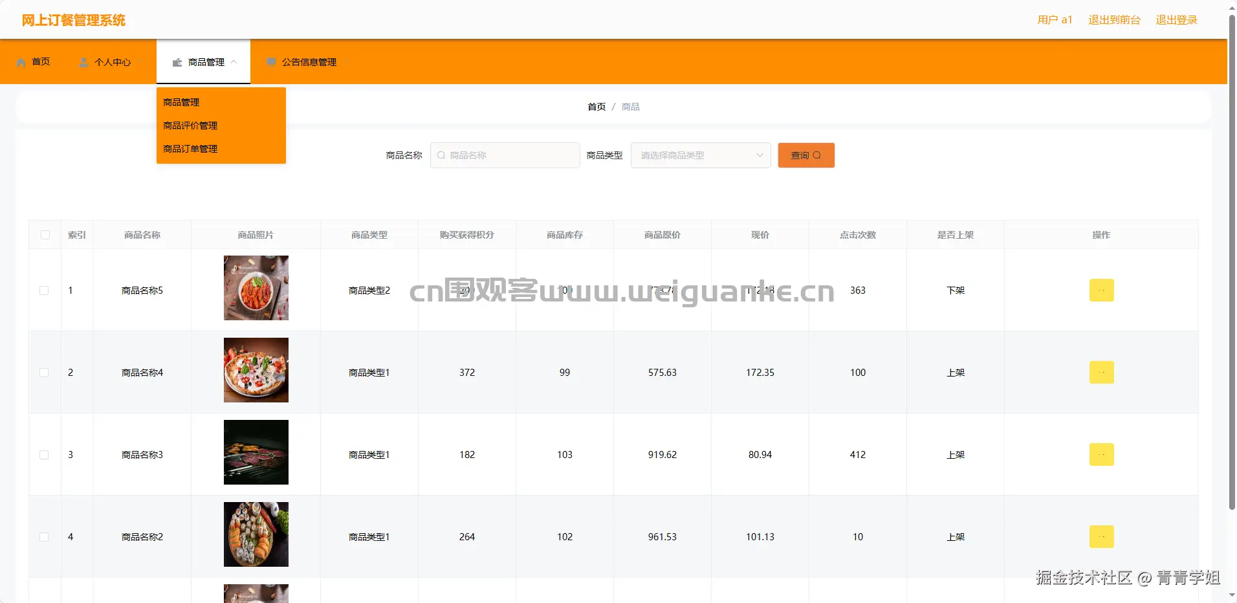Click the original price 575.63
The image size is (1237, 603).
662,373
